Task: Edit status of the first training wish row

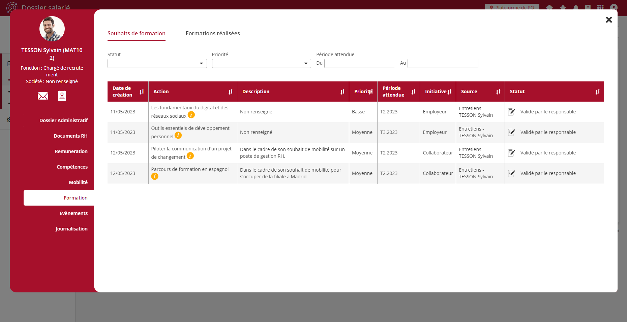Action: coord(511,112)
